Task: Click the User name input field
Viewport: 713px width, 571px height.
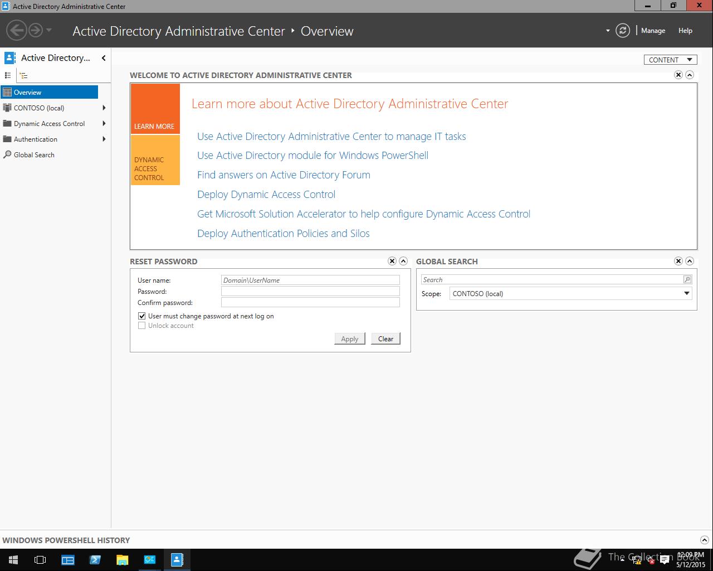Action: pos(310,280)
